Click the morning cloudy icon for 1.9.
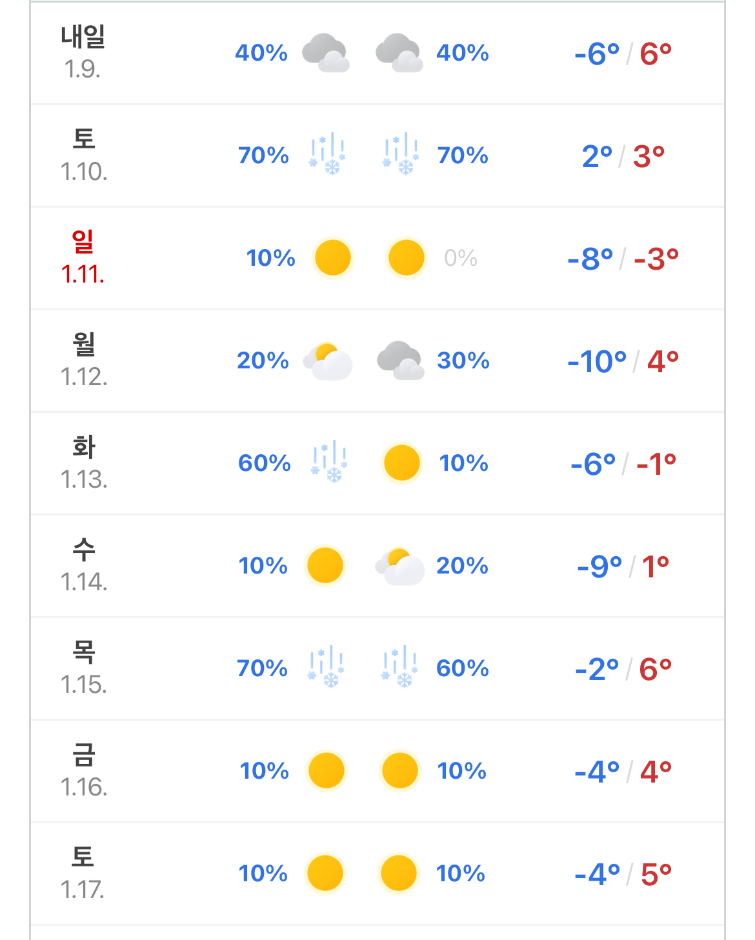This screenshot has height=940, width=755. click(326, 53)
